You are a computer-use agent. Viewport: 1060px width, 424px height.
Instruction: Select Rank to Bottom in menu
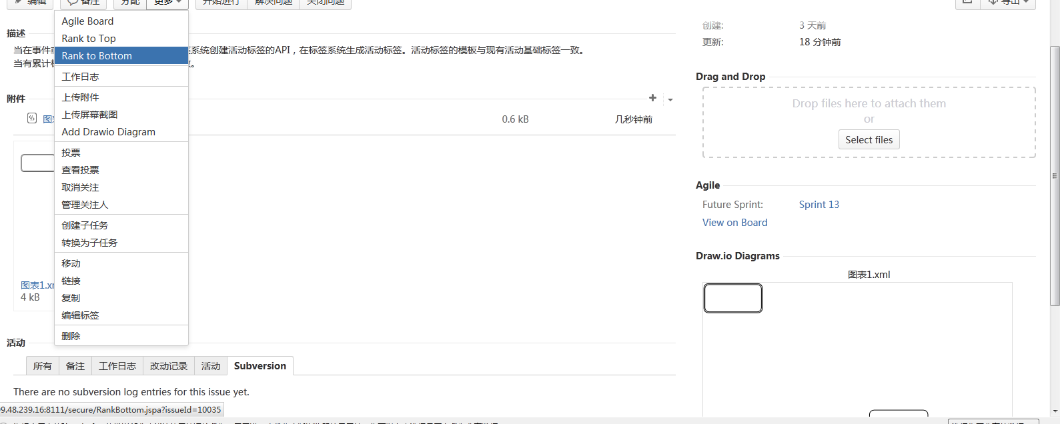pos(97,56)
